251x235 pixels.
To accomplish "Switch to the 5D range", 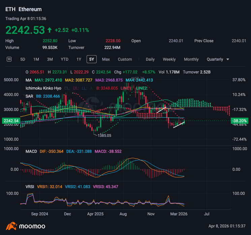I will [x=23, y=60].
